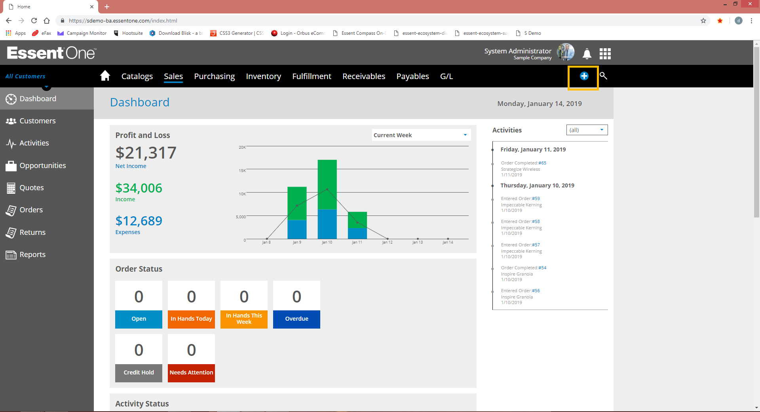Viewport: 760px width, 412px height.
Task: Bookmark page with star icon
Action: (x=703, y=21)
